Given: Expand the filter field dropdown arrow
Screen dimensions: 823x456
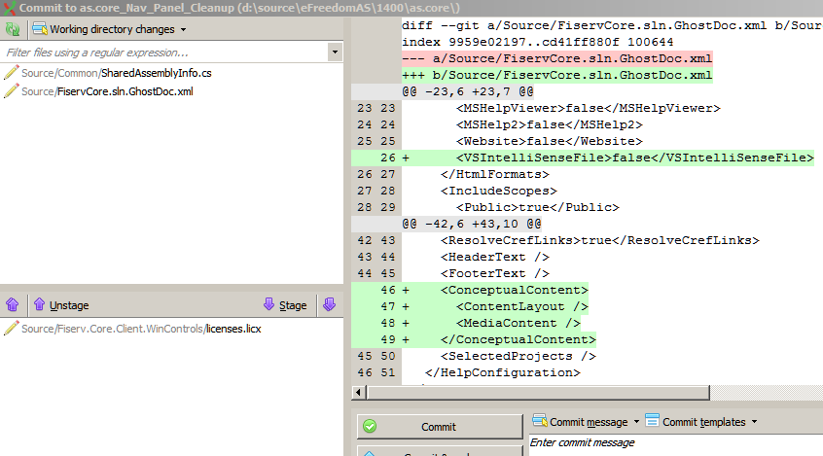Looking at the screenshot, I should [335, 53].
